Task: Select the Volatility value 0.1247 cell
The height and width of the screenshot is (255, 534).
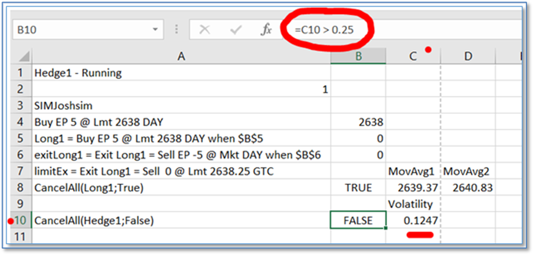Action: (412, 220)
